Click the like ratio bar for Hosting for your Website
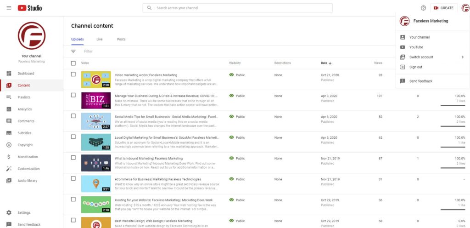This screenshot has width=470, height=228. click(x=453, y=210)
